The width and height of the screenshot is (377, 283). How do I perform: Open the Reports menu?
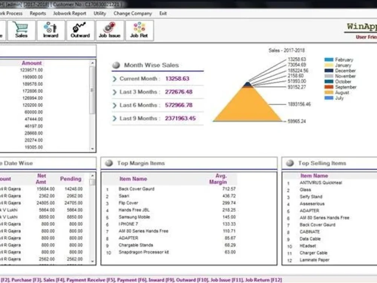(x=38, y=13)
